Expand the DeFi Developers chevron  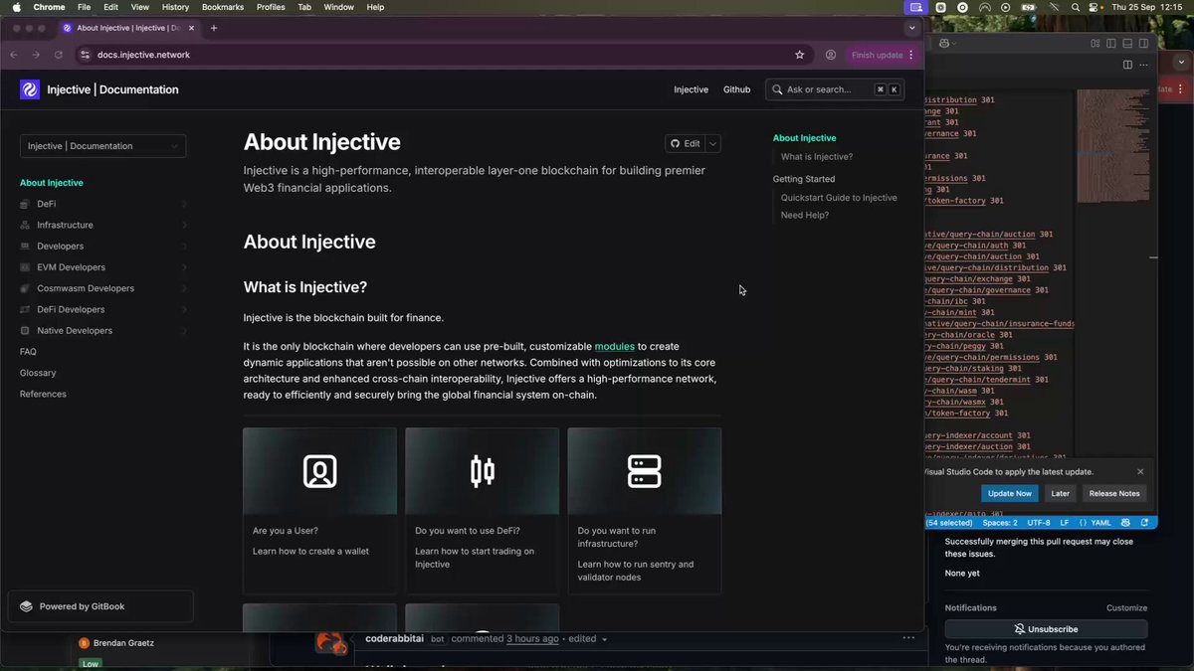pyautogui.click(x=184, y=309)
